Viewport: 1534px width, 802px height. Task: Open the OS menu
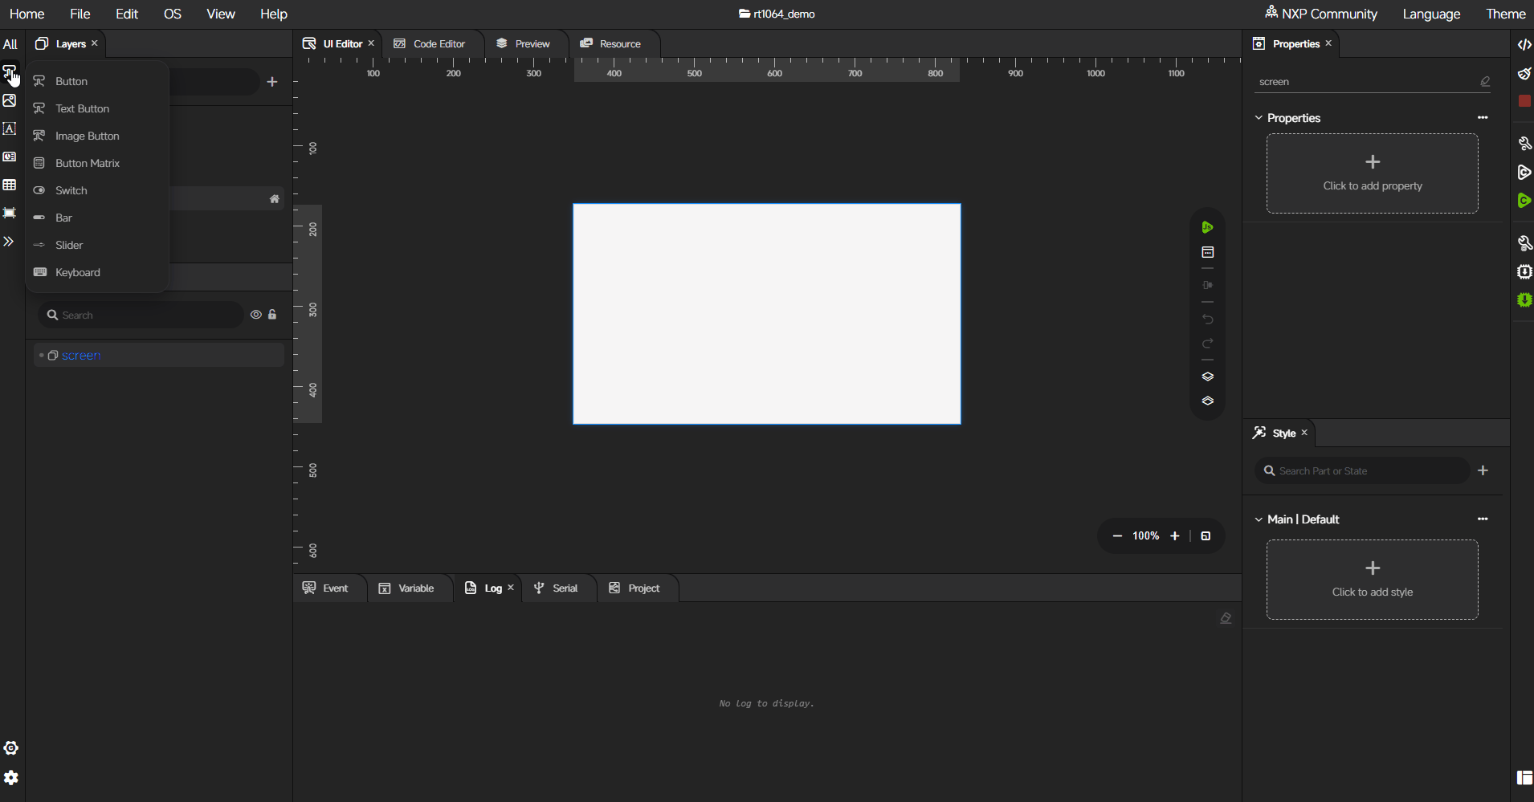pyautogui.click(x=173, y=14)
